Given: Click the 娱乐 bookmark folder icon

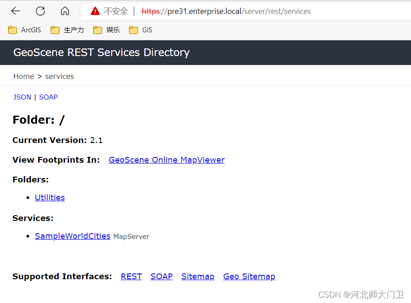Looking at the screenshot, I should [x=97, y=30].
